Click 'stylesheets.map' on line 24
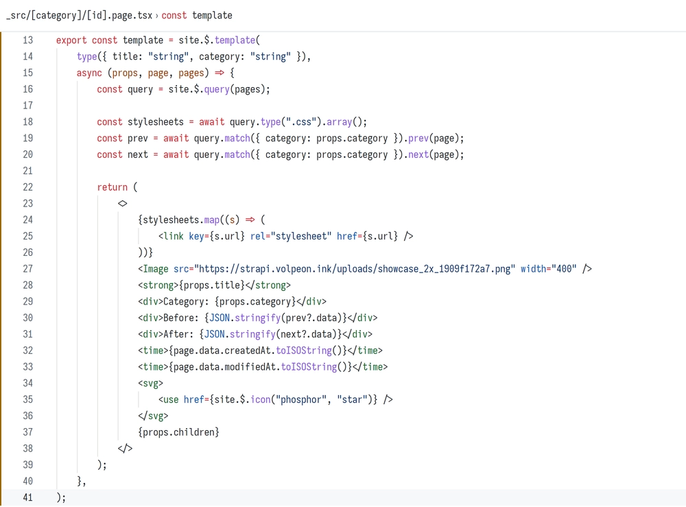686x507 pixels. click(181, 220)
